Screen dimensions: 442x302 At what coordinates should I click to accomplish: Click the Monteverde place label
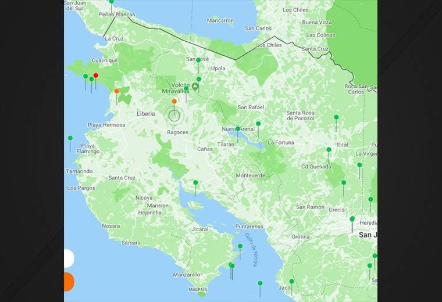(251, 175)
